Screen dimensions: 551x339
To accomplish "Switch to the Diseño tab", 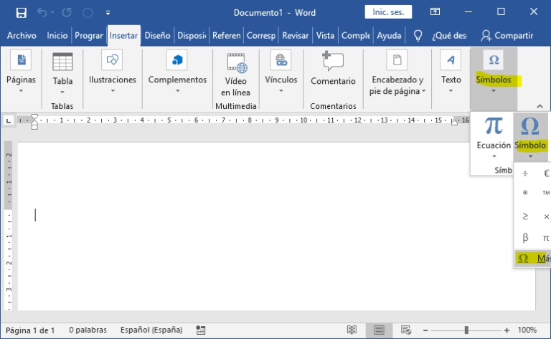I will pos(157,35).
